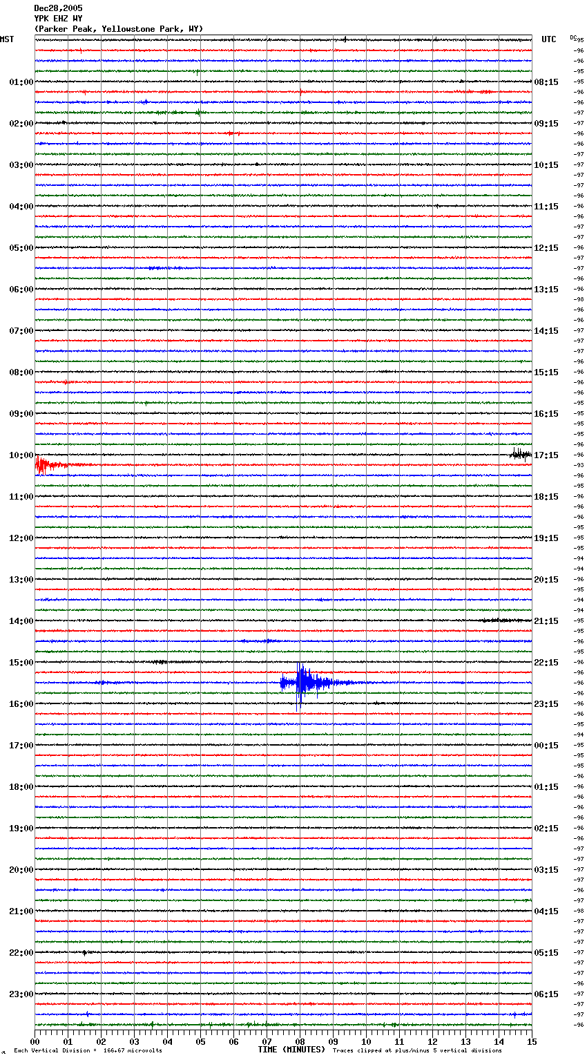Screen dimensions: 587x1060
Task: Select the 18:00 MST hour label
Action: (x=21, y=787)
